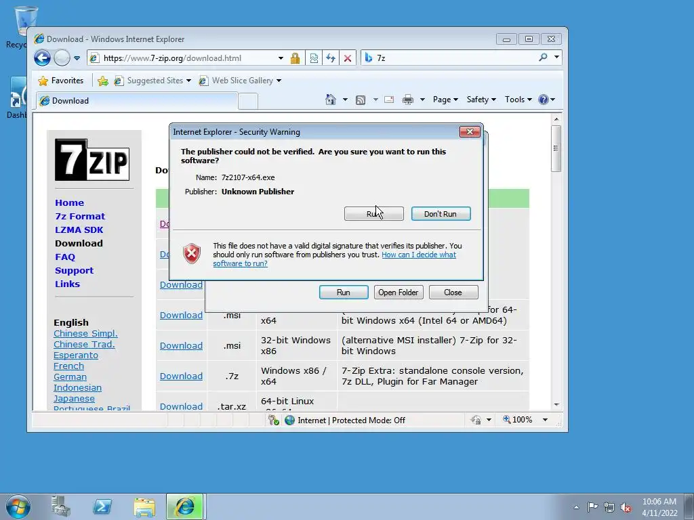Click the Refresh page icon
Image resolution: width=694 pixels, height=520 pixels.
click(331, 58)
